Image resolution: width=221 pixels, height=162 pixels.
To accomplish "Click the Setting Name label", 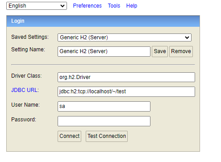I will pyautogui.click(x=28, y=50).
